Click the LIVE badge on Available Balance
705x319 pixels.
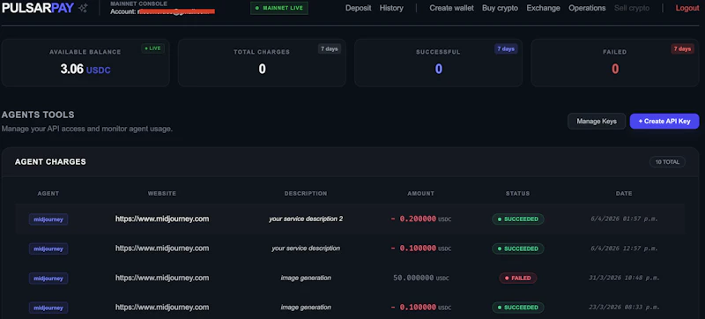point(152,48)
